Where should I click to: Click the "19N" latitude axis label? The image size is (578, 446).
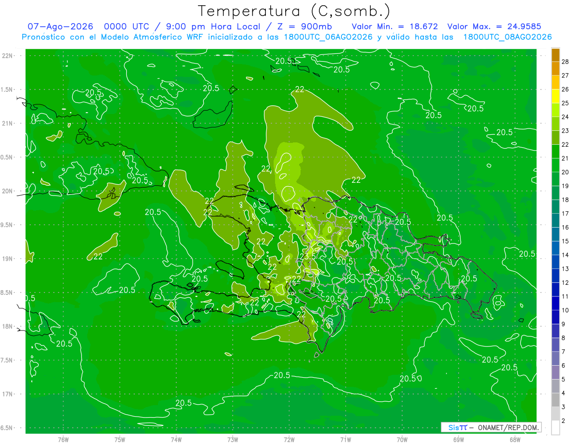pos(8,259)
